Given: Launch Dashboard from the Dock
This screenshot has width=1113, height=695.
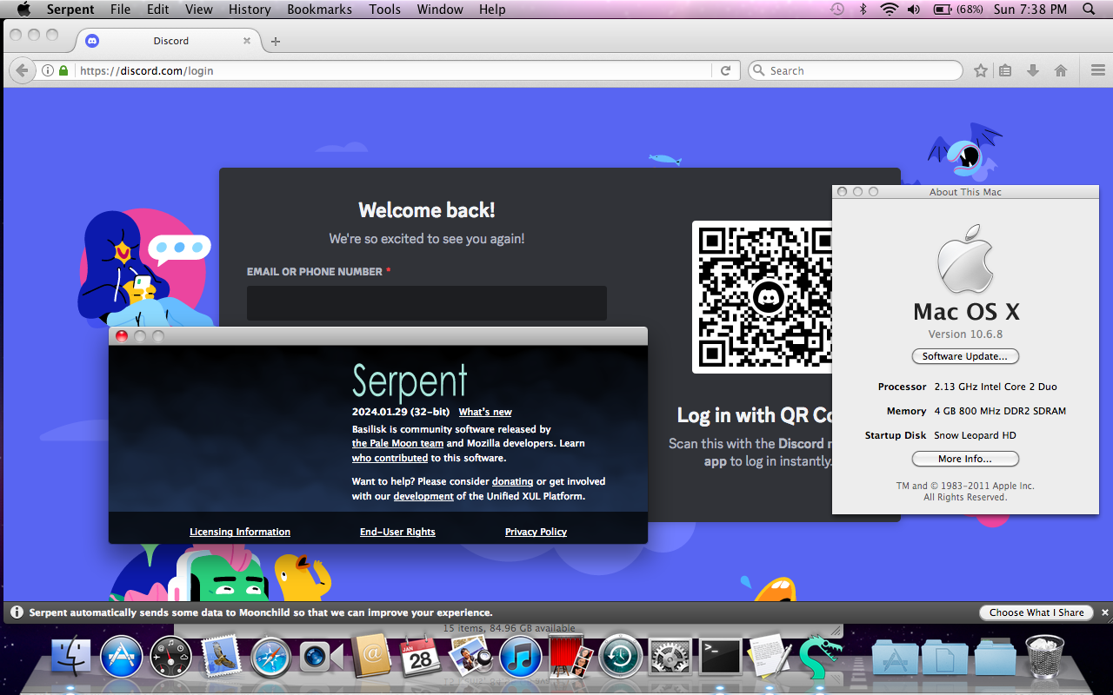Looking at the screenshot, I should (171, 657).
